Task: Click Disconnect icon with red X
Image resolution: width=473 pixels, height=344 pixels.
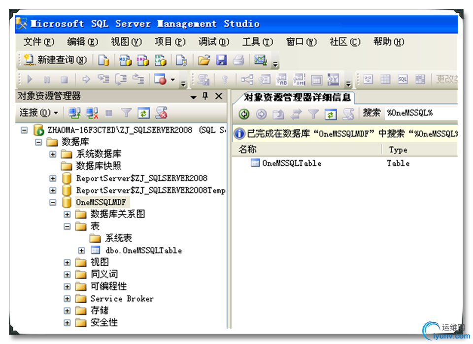Action: pos(92,113)
